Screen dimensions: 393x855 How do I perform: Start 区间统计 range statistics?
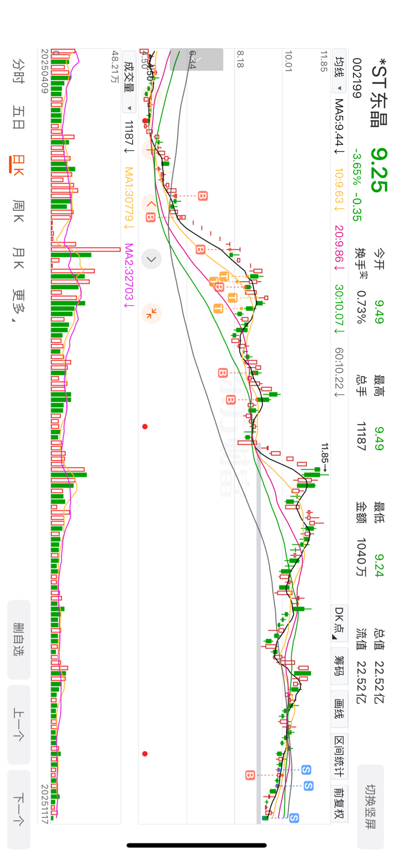[x=339, y=756]
